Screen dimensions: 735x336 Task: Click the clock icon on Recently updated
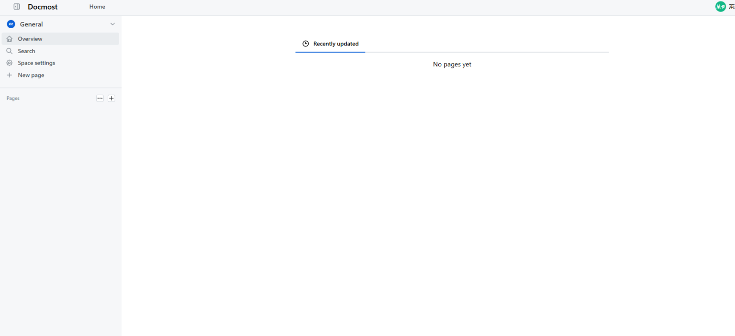coord(306,44)
